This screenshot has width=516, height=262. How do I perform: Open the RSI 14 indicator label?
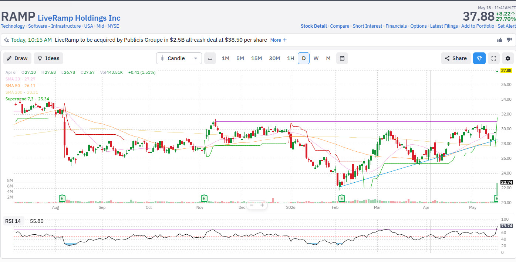pyautogui.click(x=13, y=221)
